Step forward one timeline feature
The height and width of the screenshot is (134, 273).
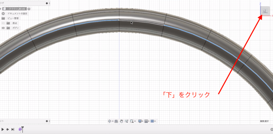tap(8, 129)
